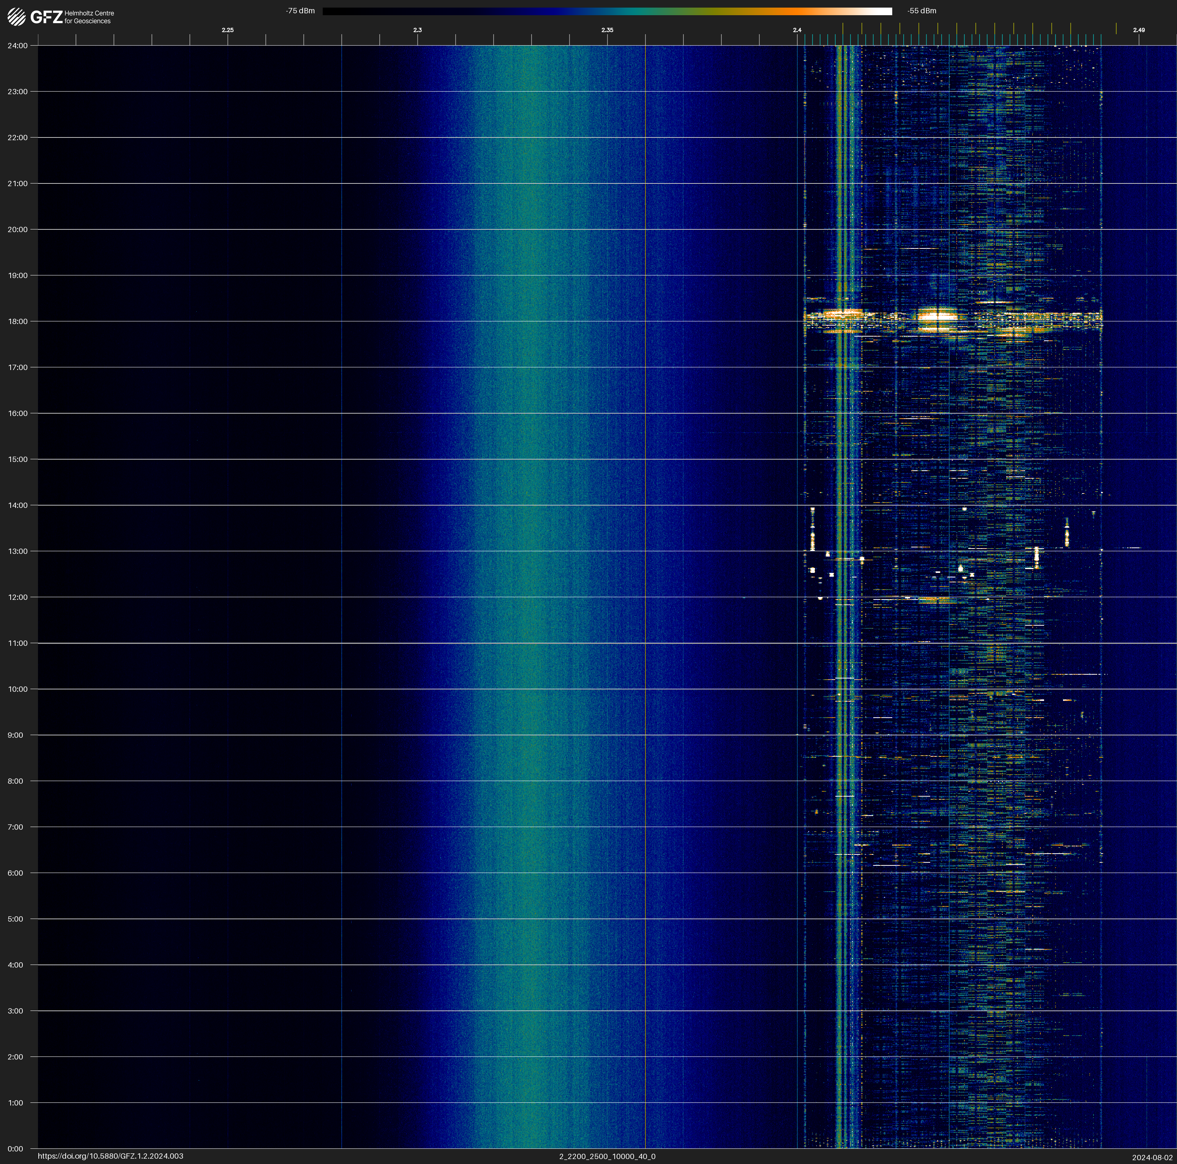Click the -55 dBm color scale label
This screenshot has height=1164, width=1177.
pos(921,11)
